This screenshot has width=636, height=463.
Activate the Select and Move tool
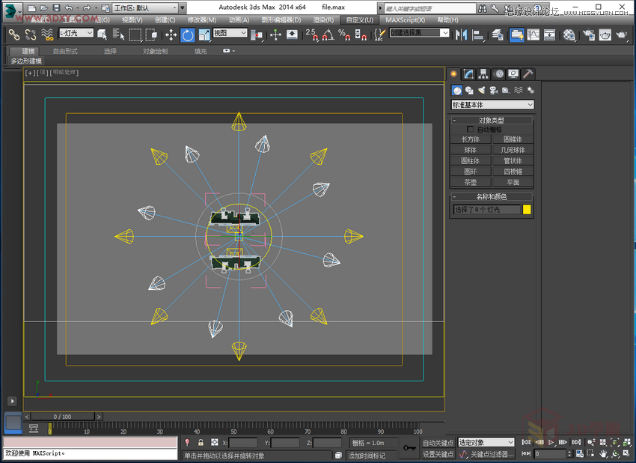(171, 34)
